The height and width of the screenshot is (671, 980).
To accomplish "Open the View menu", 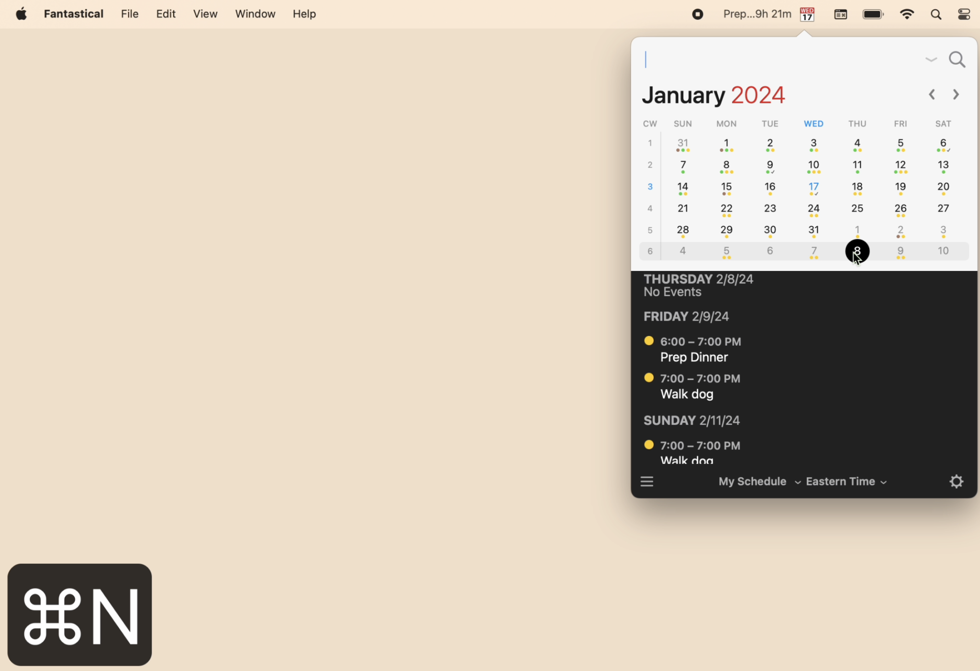I will click(205, 14).
